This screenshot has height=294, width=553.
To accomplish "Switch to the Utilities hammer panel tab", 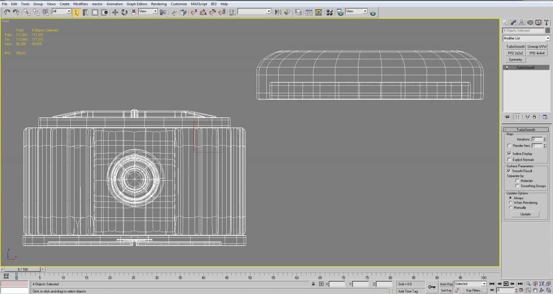I will point(547,23).
